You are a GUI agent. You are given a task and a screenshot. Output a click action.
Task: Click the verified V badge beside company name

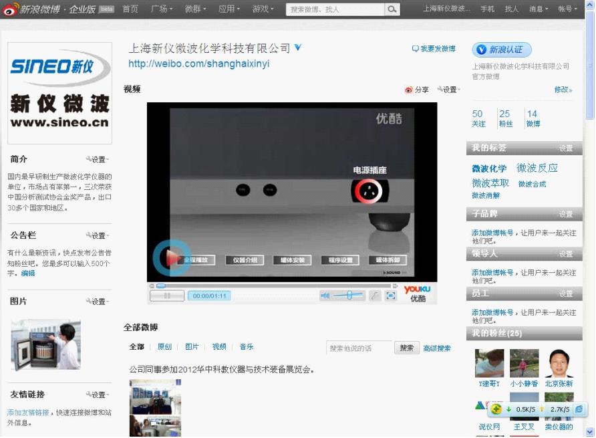coord(298,47)
